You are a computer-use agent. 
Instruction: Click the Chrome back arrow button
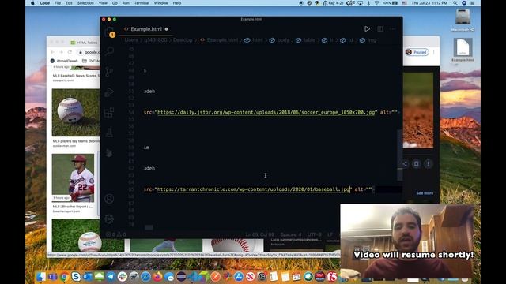point(53,52)
